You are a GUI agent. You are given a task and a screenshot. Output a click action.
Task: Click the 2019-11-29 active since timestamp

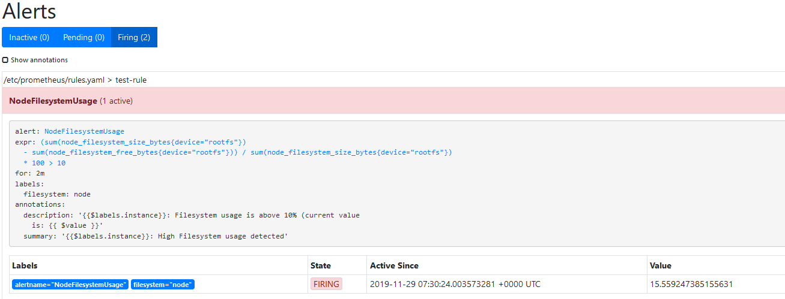click(455, 284)
